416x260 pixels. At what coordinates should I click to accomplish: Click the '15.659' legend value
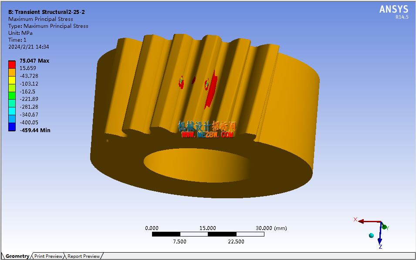coord(27,68)
